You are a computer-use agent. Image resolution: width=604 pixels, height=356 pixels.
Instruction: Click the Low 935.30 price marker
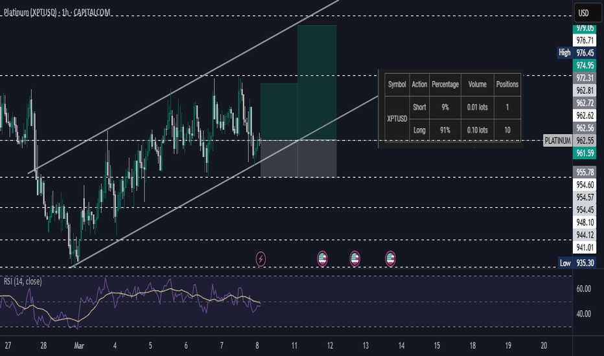[x=577, y=263]
